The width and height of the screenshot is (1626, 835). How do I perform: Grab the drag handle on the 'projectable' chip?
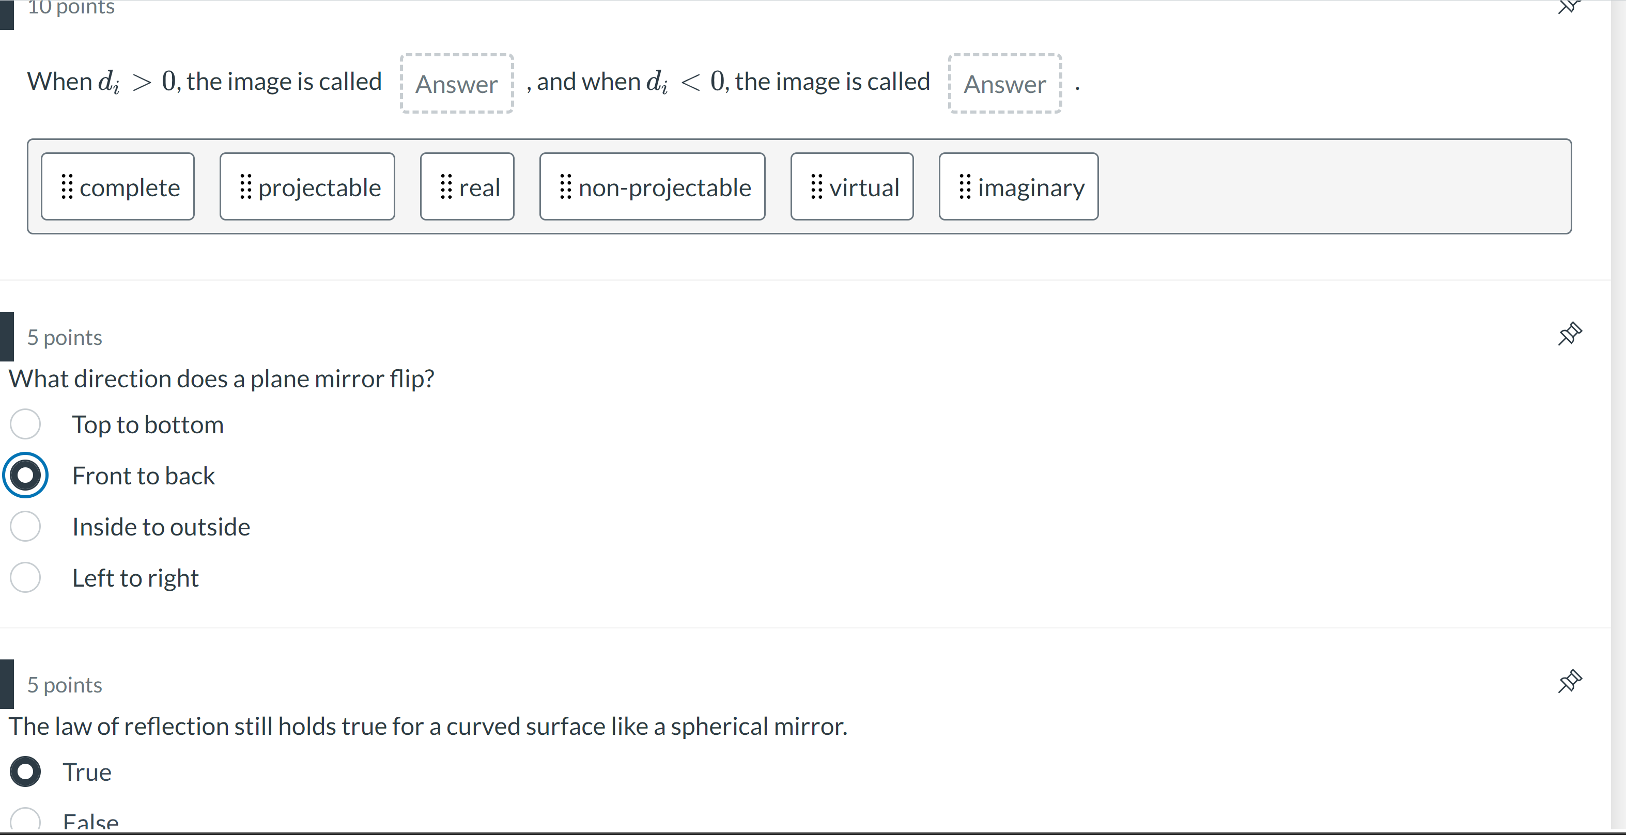(x=245, y=187)
